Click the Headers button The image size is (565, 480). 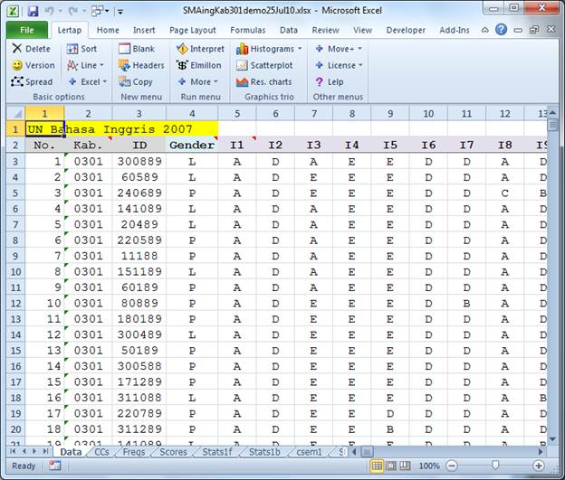tap(141, 65)
